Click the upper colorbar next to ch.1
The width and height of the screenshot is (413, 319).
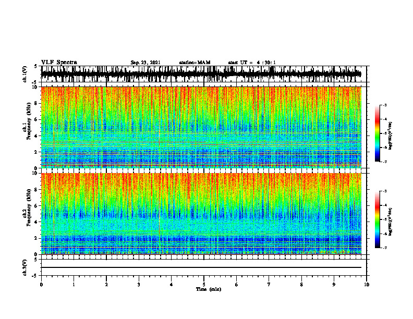point(378,133)
